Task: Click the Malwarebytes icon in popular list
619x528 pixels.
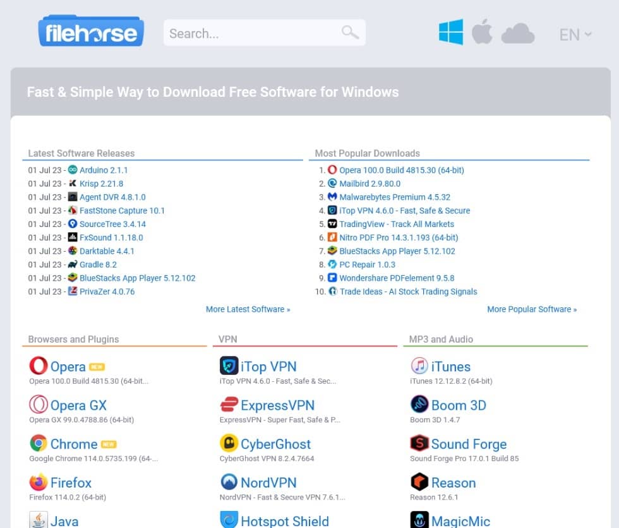Action: tap(332, 197)
